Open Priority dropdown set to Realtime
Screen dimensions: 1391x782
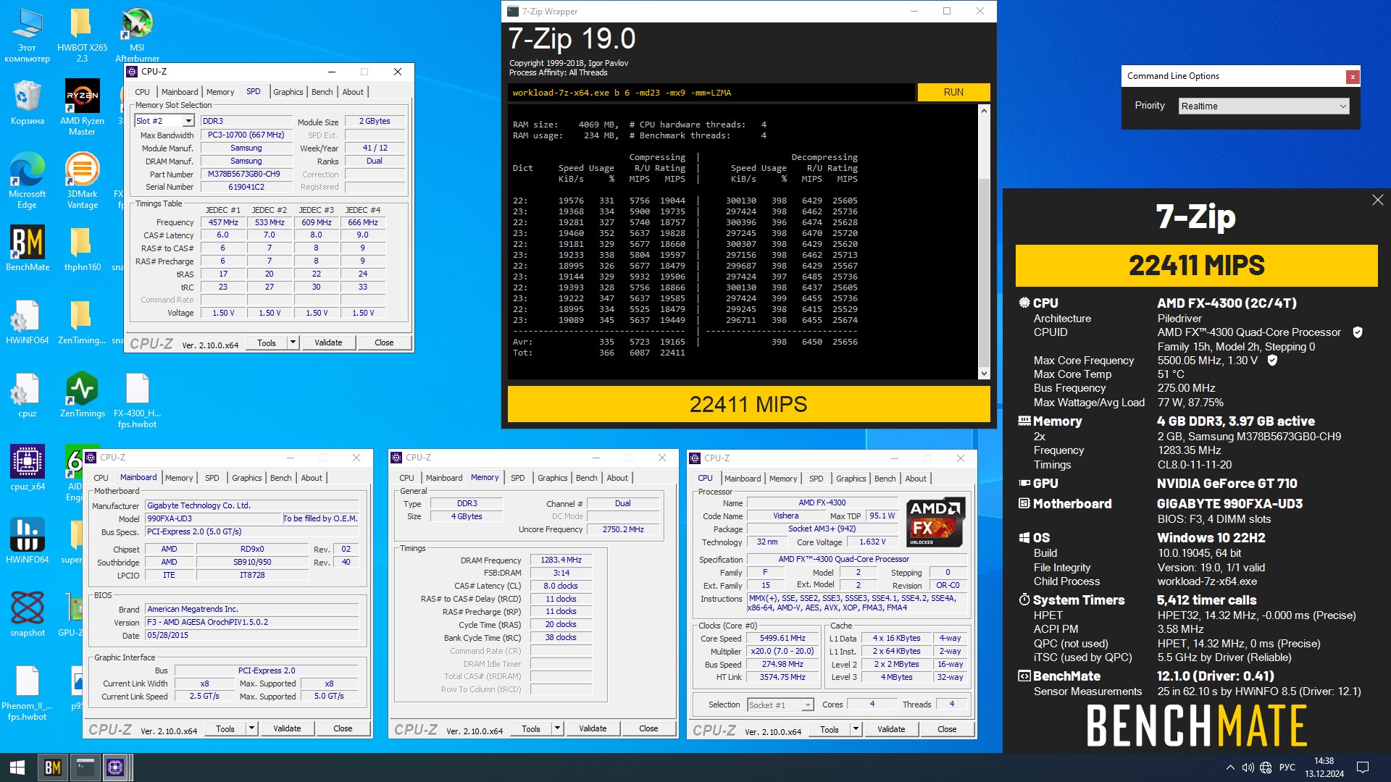click(1263, 106)
